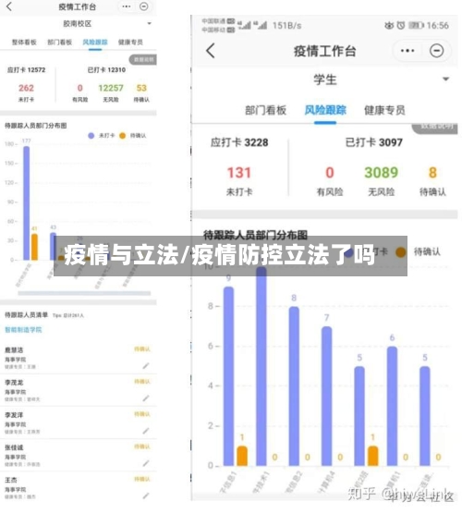Tap the blue bar labeled 6

(x=392, y=406)
